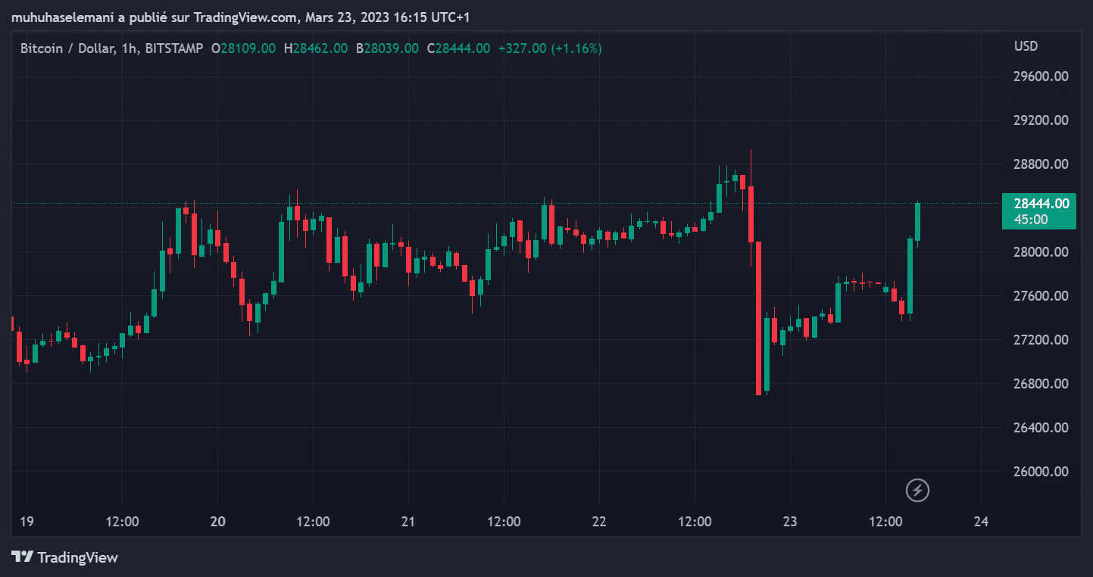Viewport: 1093px width, 577px height.
Task: Click the lightning bolt snapshot icon
Action: [x=918, y=490]
